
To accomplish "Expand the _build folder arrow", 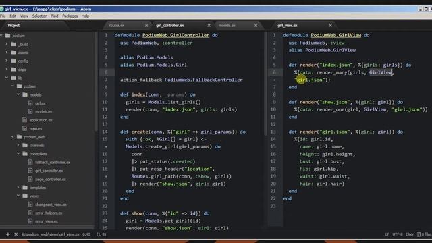I will click(7, 44).
